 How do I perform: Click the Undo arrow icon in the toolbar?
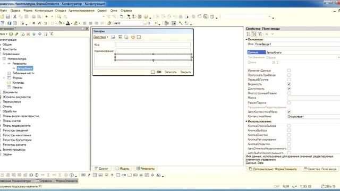[x=46, y=16]
